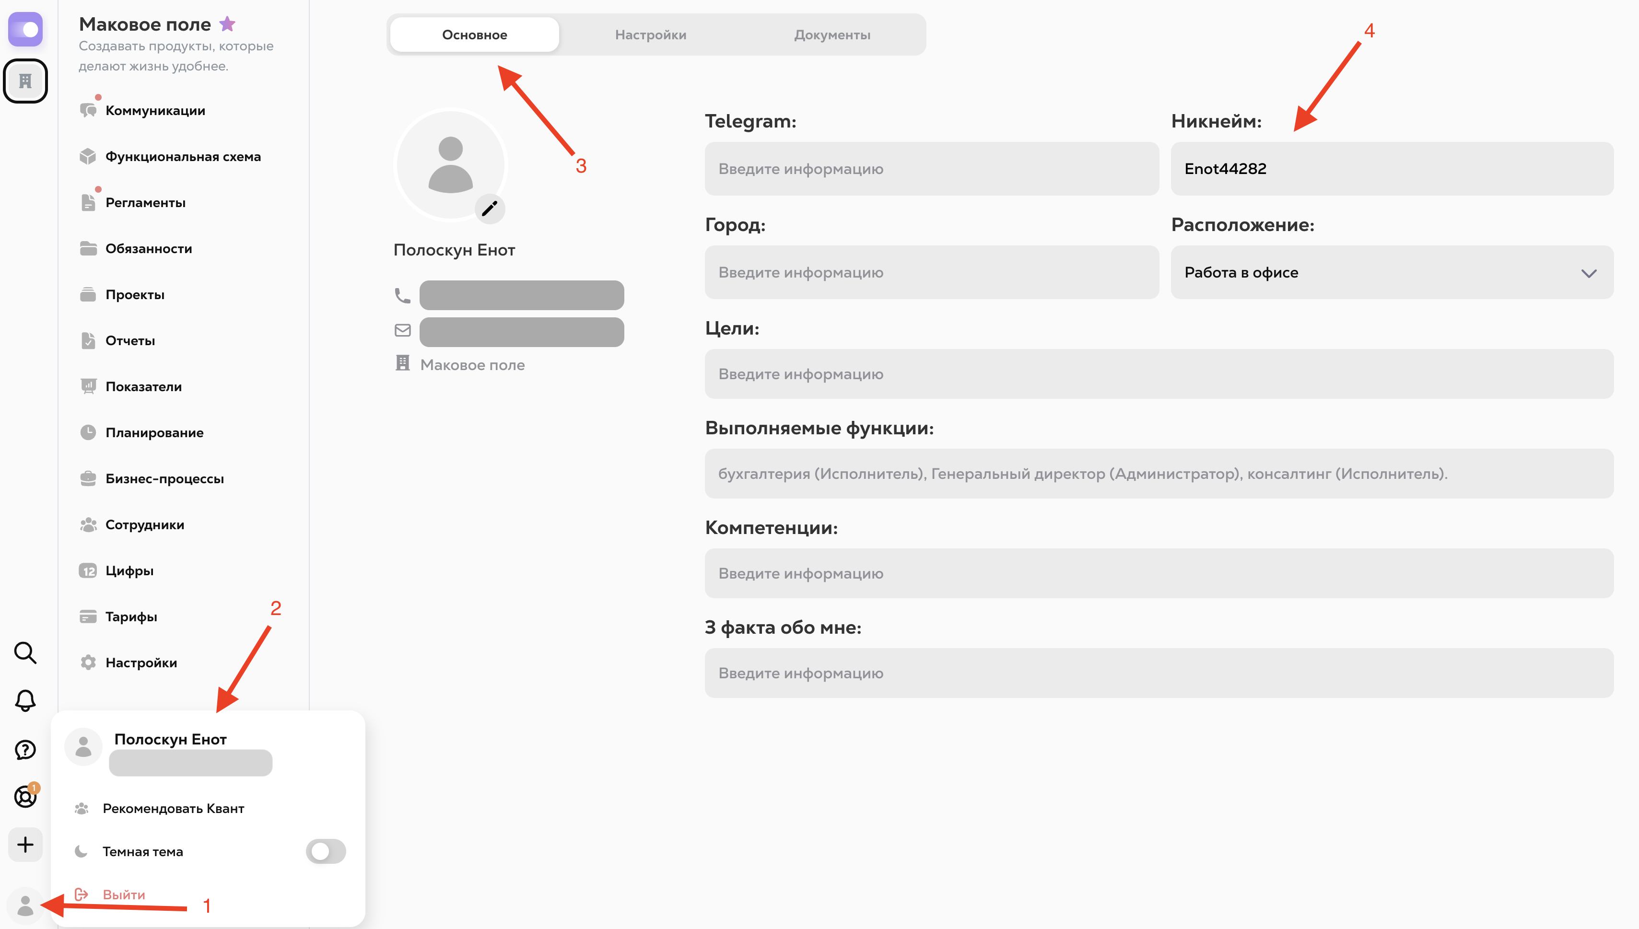1639x929 pixels.
Task: Click the plus icon in left rail
Action: 25,845
